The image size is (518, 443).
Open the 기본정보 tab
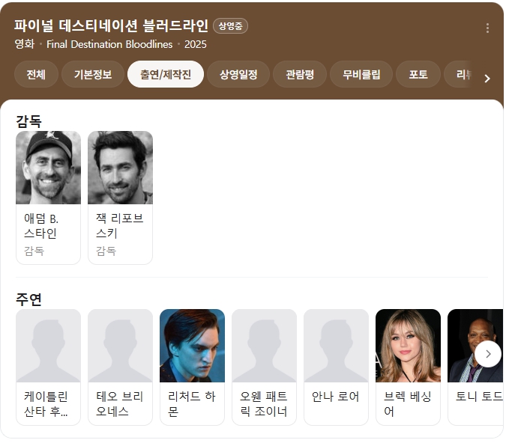tap(92, 75)
